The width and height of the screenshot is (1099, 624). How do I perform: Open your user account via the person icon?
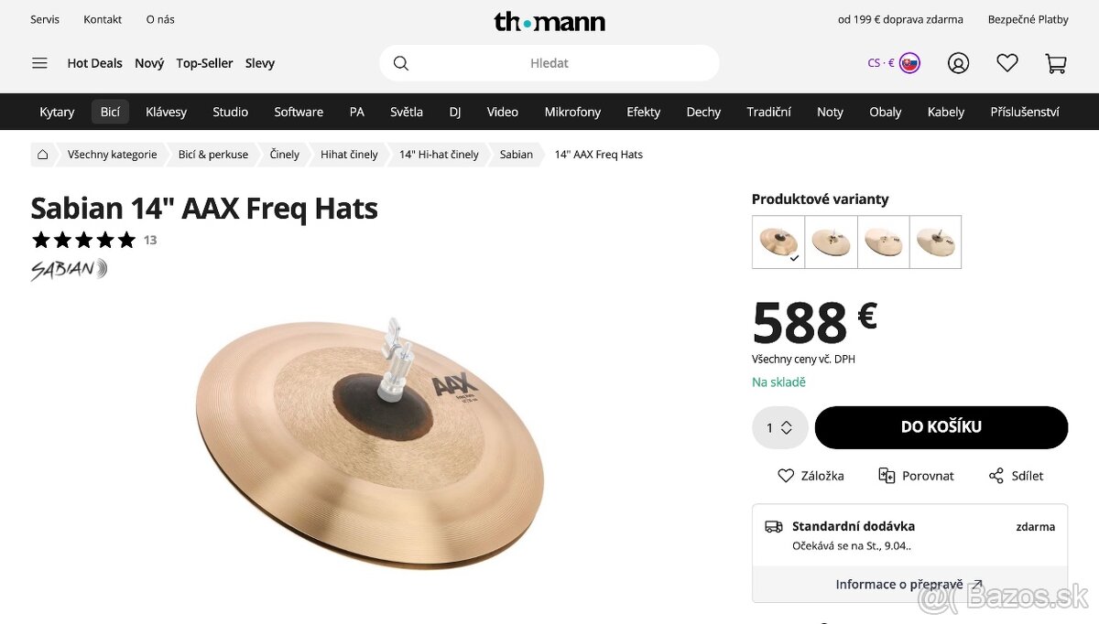point(958,63)
